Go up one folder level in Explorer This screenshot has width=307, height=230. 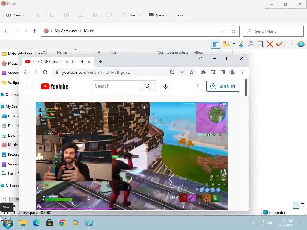[x=35, y=31]
